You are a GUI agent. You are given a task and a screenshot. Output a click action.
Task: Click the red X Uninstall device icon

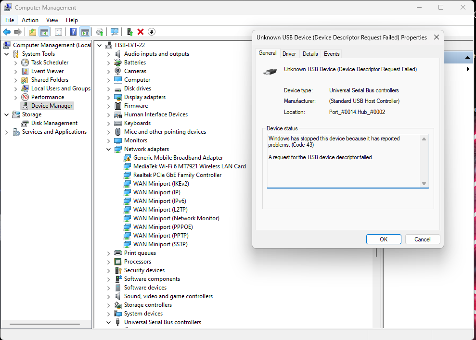pos(141,32)
